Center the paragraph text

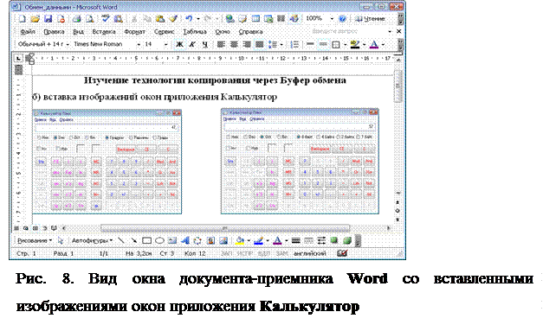(x=234, y=44)
